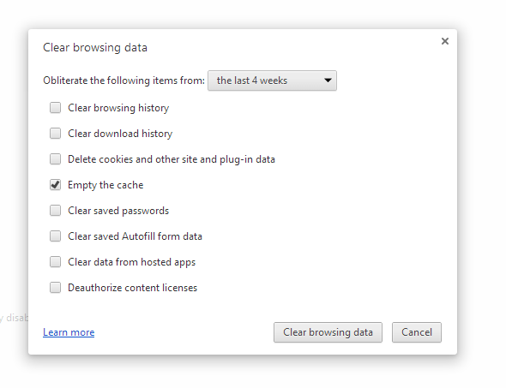
Task: Cancel the clear browsing data dialog
Action: click(417, 332)
